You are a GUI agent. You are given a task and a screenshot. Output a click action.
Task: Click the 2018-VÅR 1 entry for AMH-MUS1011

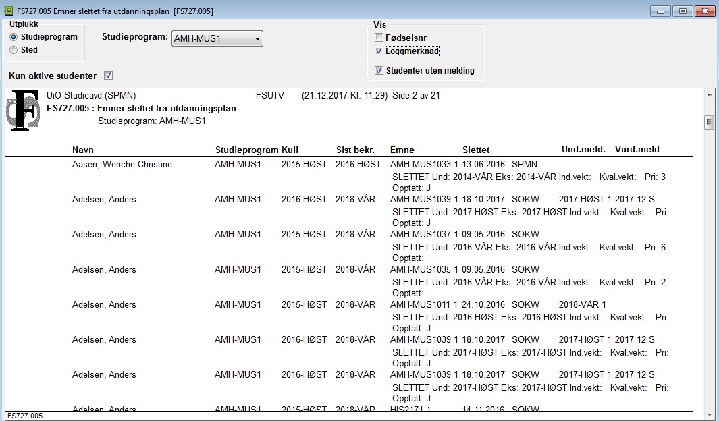click(x=583, y=304)
